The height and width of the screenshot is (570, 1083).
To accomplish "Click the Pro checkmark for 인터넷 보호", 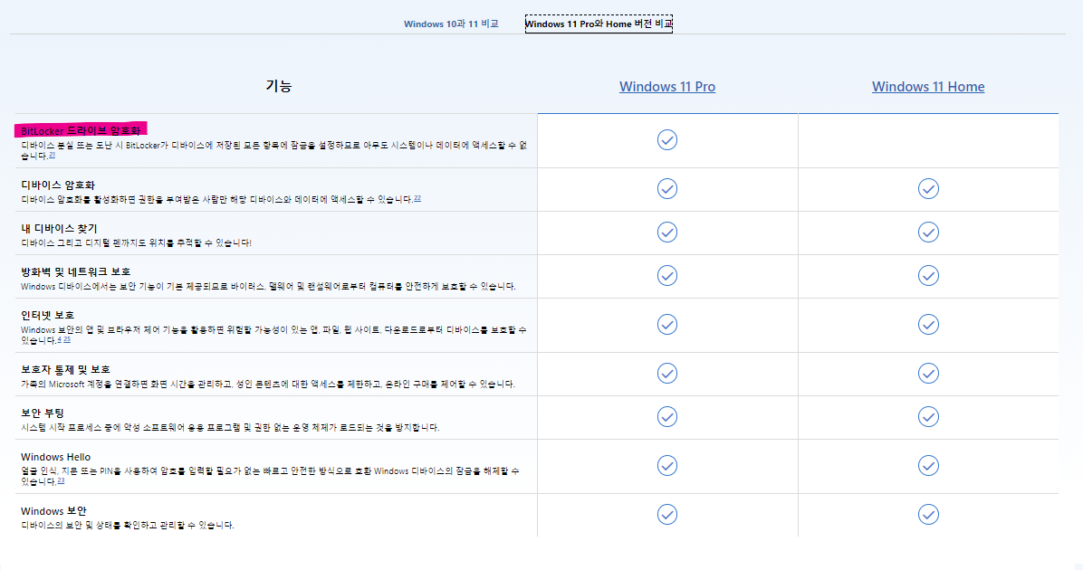I will 667,324.
